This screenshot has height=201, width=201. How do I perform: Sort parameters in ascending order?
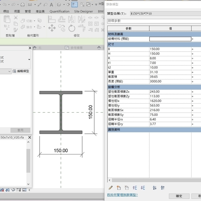point(154,188)
